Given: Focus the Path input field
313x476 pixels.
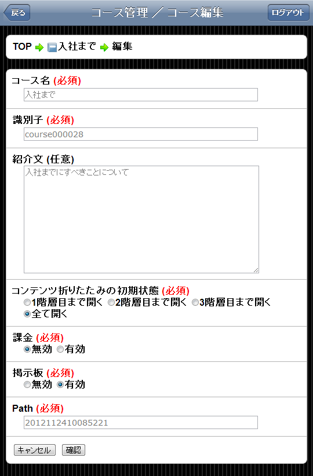Looking at the screenshot, I should 141,423.
